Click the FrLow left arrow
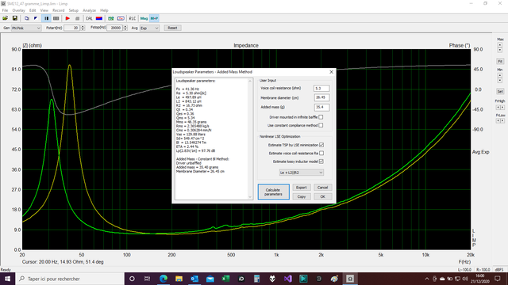This screenshot has width=508, height=285. tap(498, 120)
